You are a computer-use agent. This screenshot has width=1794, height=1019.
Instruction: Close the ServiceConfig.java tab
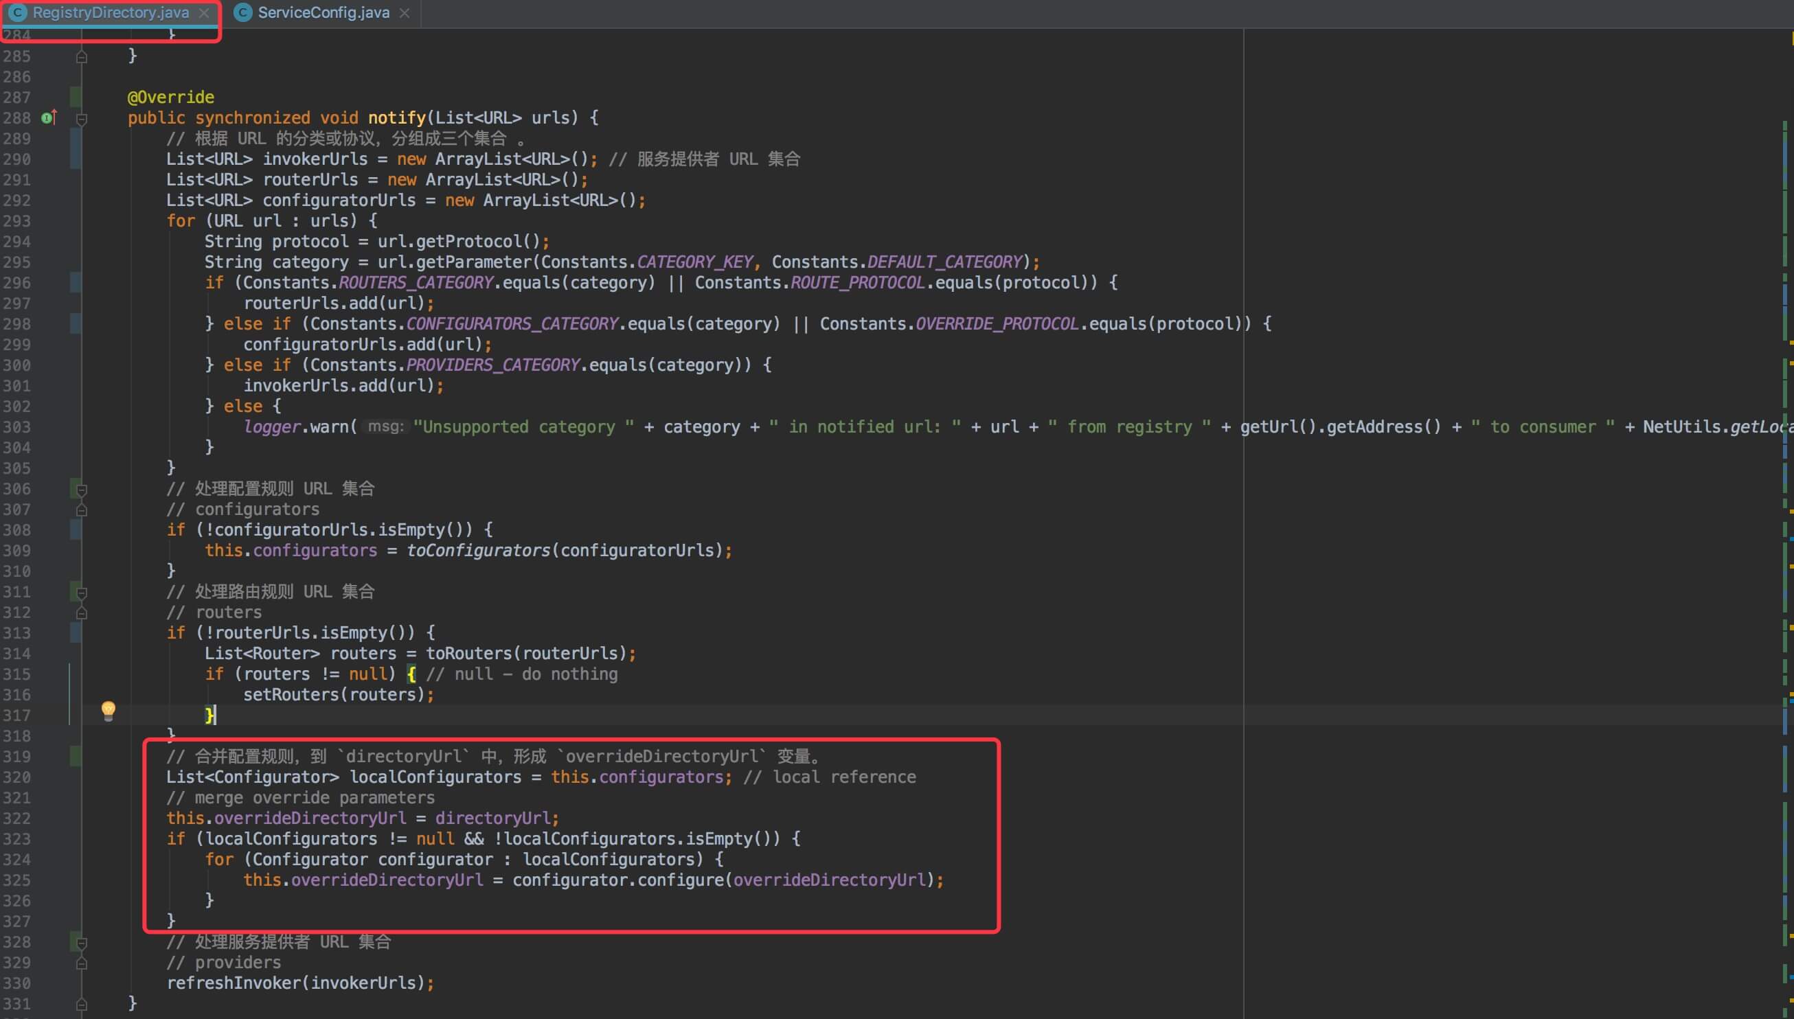click(405, 12)
